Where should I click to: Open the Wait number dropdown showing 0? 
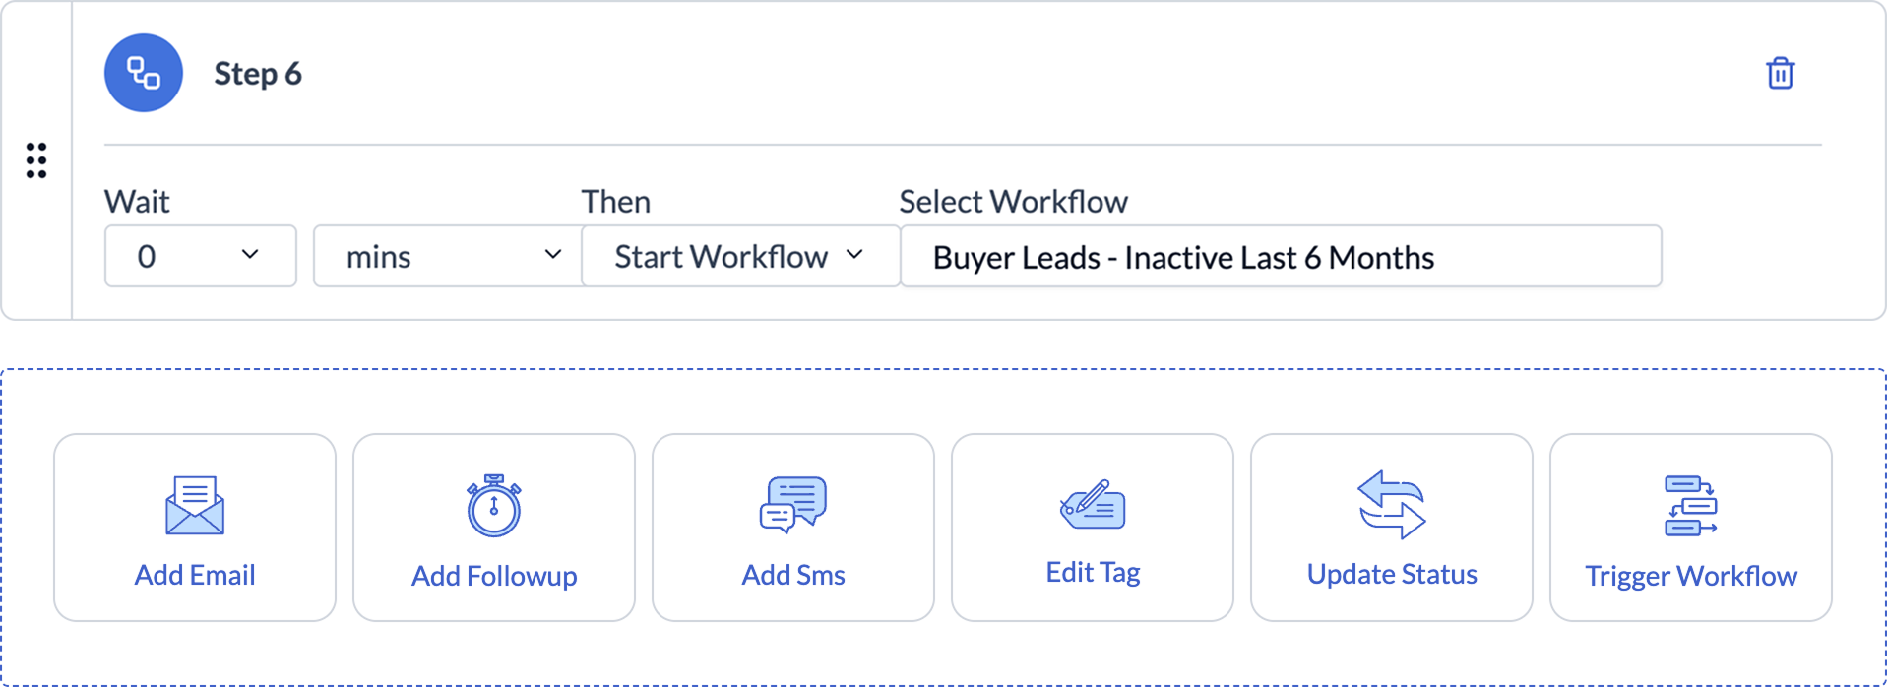click(x=200, y=256)
